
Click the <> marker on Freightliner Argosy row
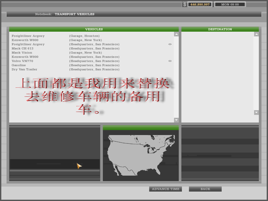pos(170,44)
